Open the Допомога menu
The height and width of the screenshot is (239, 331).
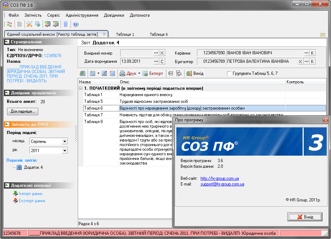click(139, 15)
